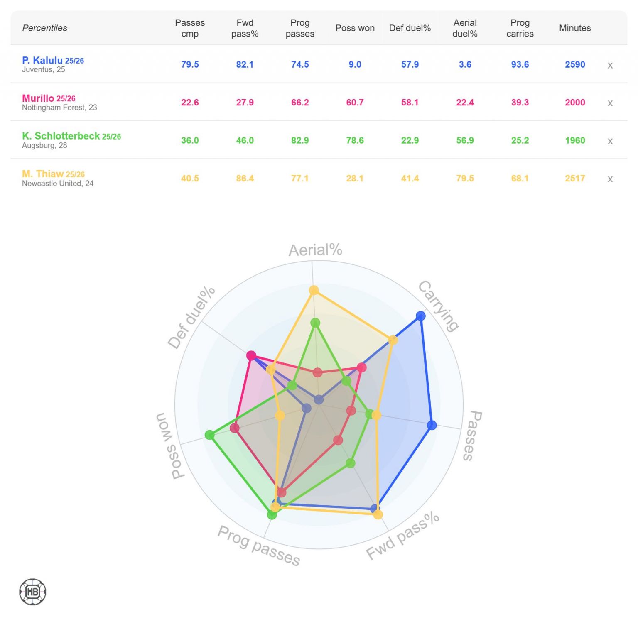Sort by Aerial duel% column header

[465, 28]
